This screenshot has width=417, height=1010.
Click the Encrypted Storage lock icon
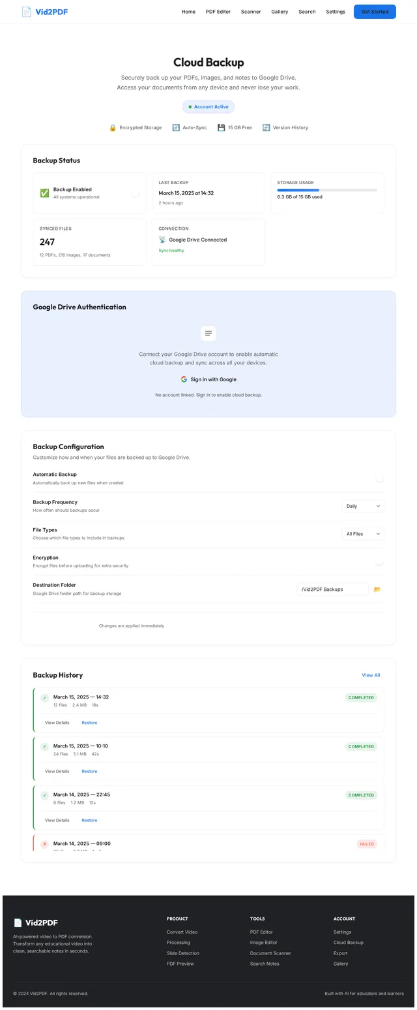tap(113, 128)
